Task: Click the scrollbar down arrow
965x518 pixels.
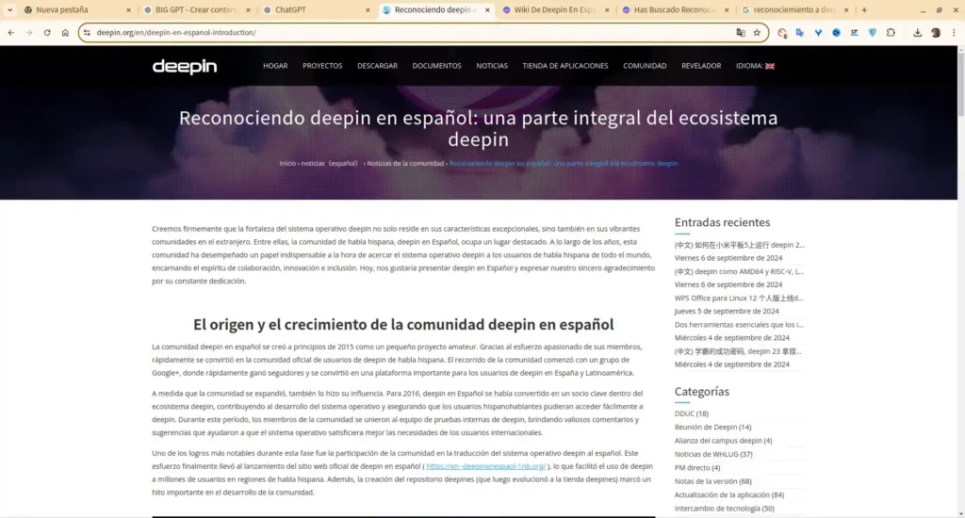Action: click(960, 513)
